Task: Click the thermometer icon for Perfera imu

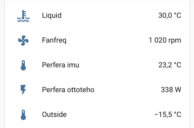Action: (23, 65)
